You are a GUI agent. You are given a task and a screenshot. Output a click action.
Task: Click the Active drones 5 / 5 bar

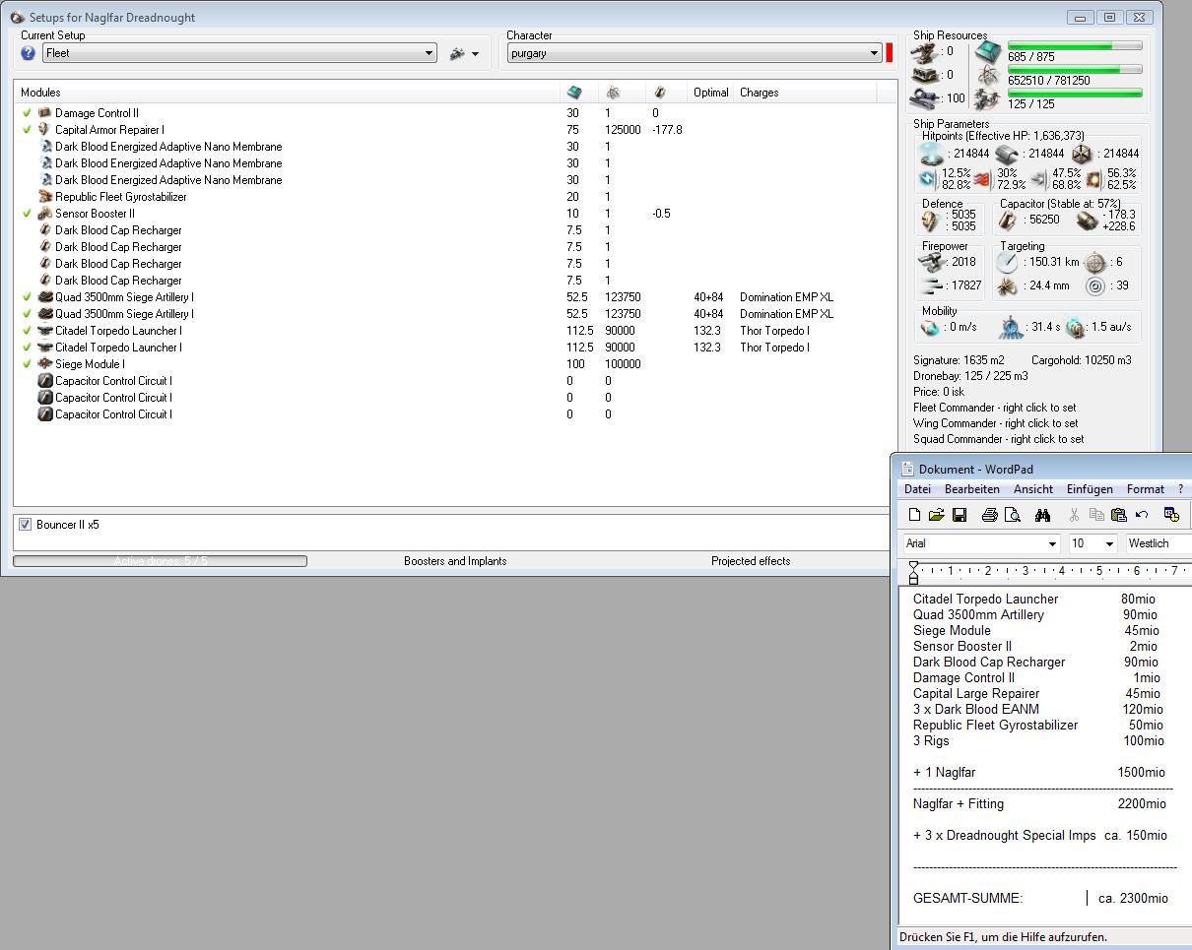[x=160, y=561]
